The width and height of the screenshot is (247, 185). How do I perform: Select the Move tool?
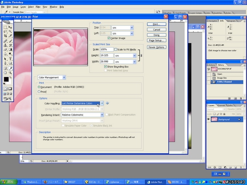[10, 27]
